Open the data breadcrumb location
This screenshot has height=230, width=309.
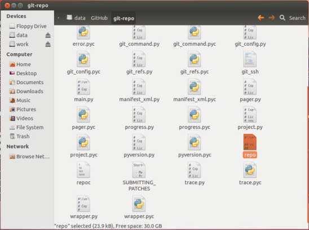(x=76, y=18)
